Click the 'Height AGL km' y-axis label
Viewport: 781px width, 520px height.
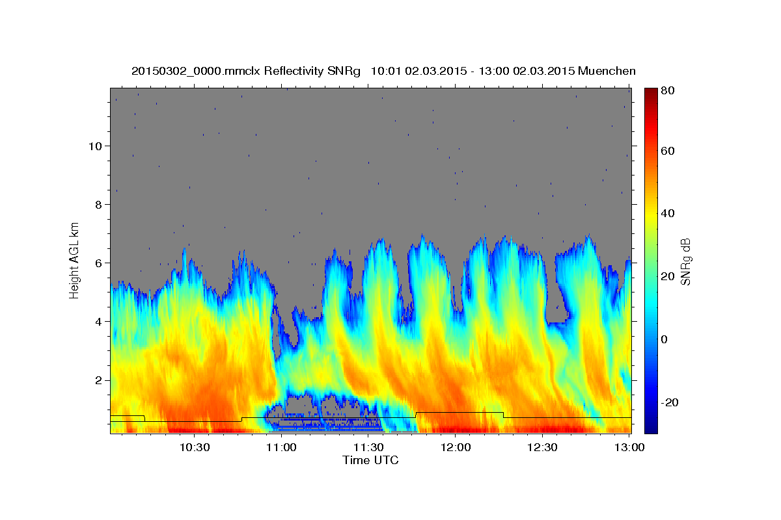(x=74, y=260)
